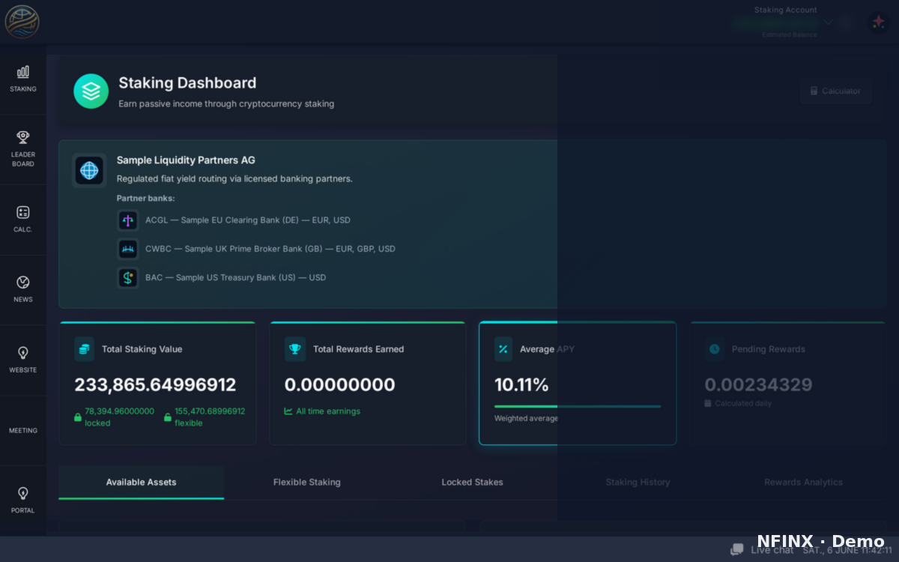Open the Meeting sidebar item

pyautogui.click(x=23, y=430)
